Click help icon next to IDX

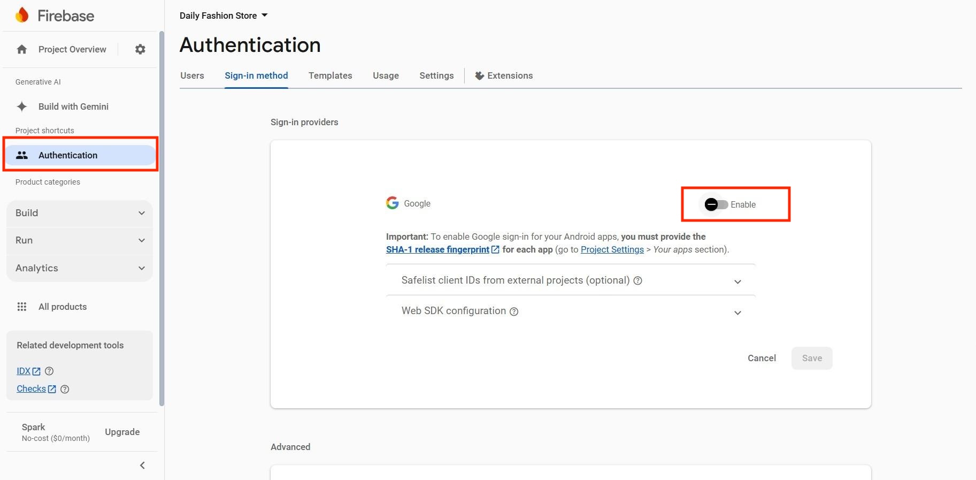(49, 371)
